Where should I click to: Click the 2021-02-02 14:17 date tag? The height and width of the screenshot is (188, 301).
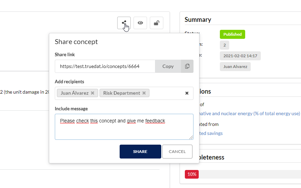click(240, 56)
